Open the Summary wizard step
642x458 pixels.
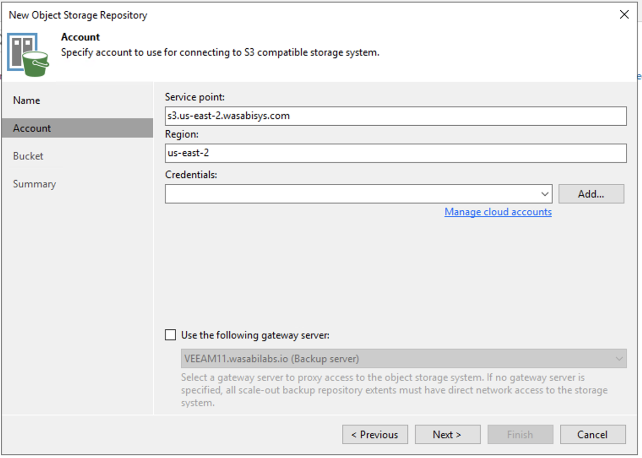(x=35, y=184)
